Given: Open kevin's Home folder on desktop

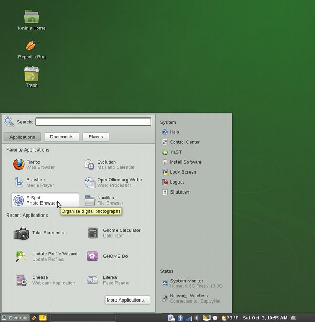Looking at the screenshot, I should (x=31, y=20).
